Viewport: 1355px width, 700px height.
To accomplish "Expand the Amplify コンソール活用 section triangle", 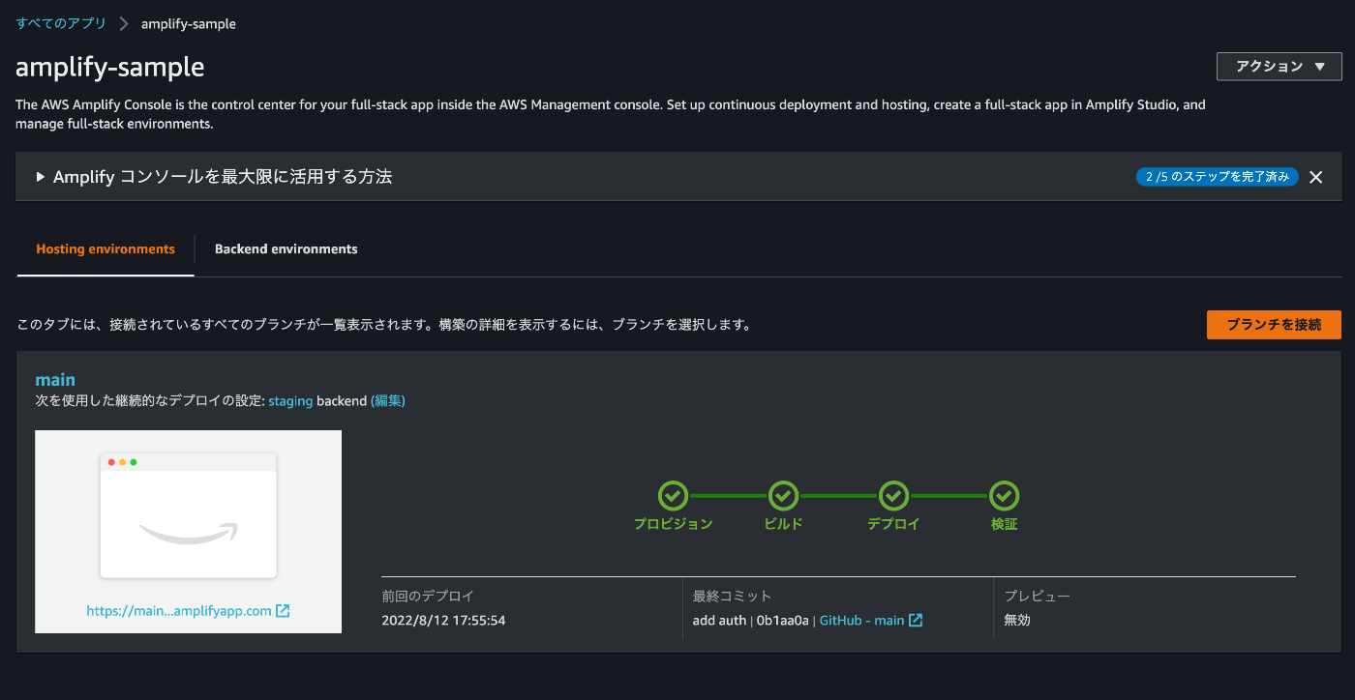I will click(41, 177).
